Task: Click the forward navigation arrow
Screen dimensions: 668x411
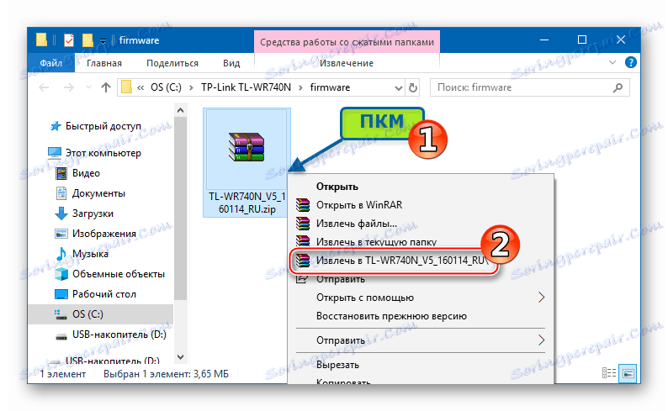Action: 68,87
